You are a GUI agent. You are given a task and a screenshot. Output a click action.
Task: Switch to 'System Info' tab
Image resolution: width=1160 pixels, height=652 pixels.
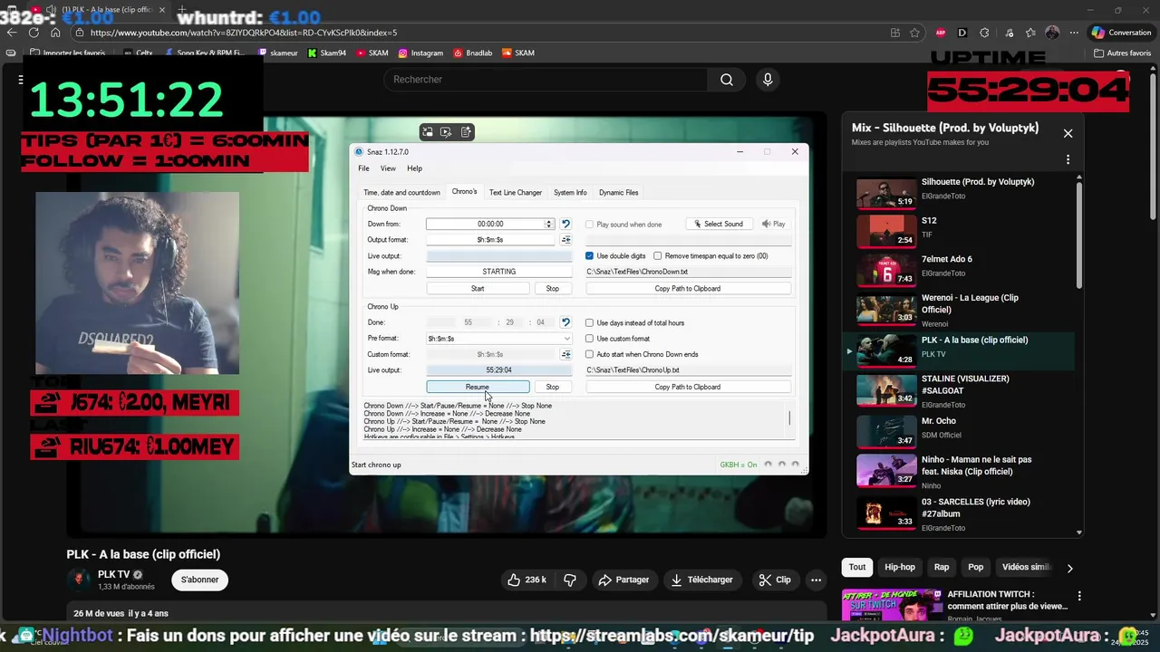pyautogui.click(x=570, y=192)
